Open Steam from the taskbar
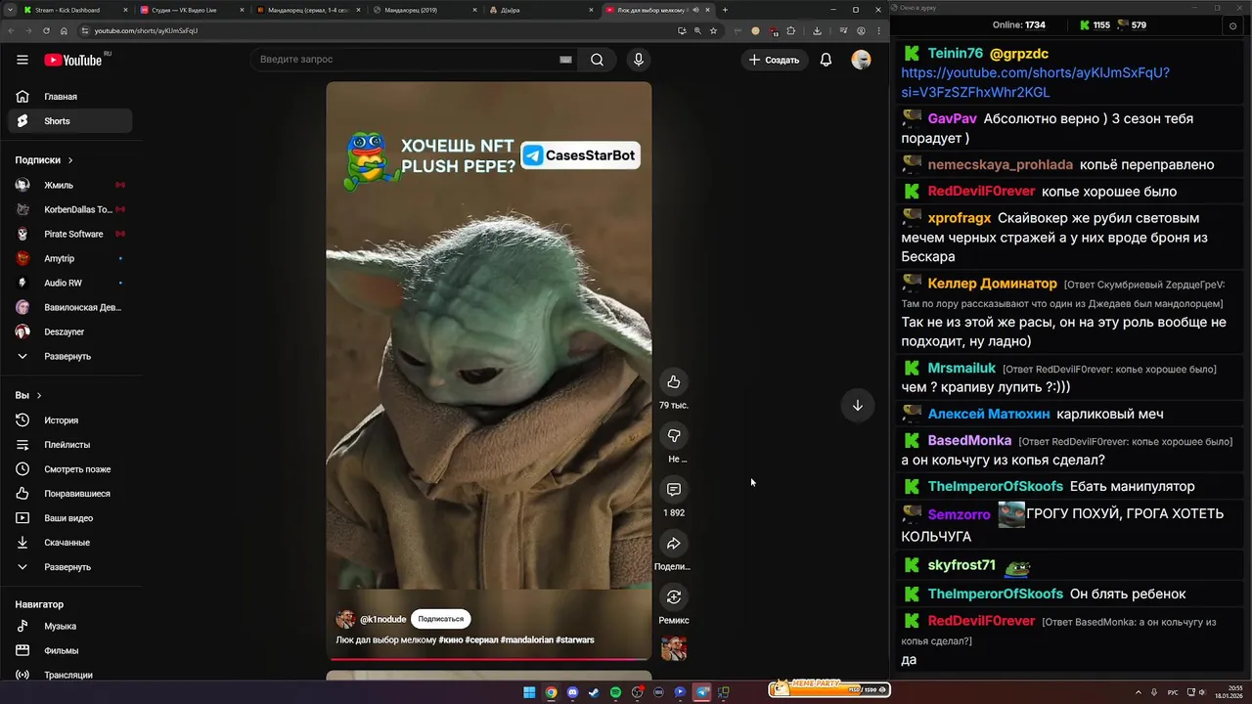The height and width of the screenshot is (704, 1252). (594, 692)
